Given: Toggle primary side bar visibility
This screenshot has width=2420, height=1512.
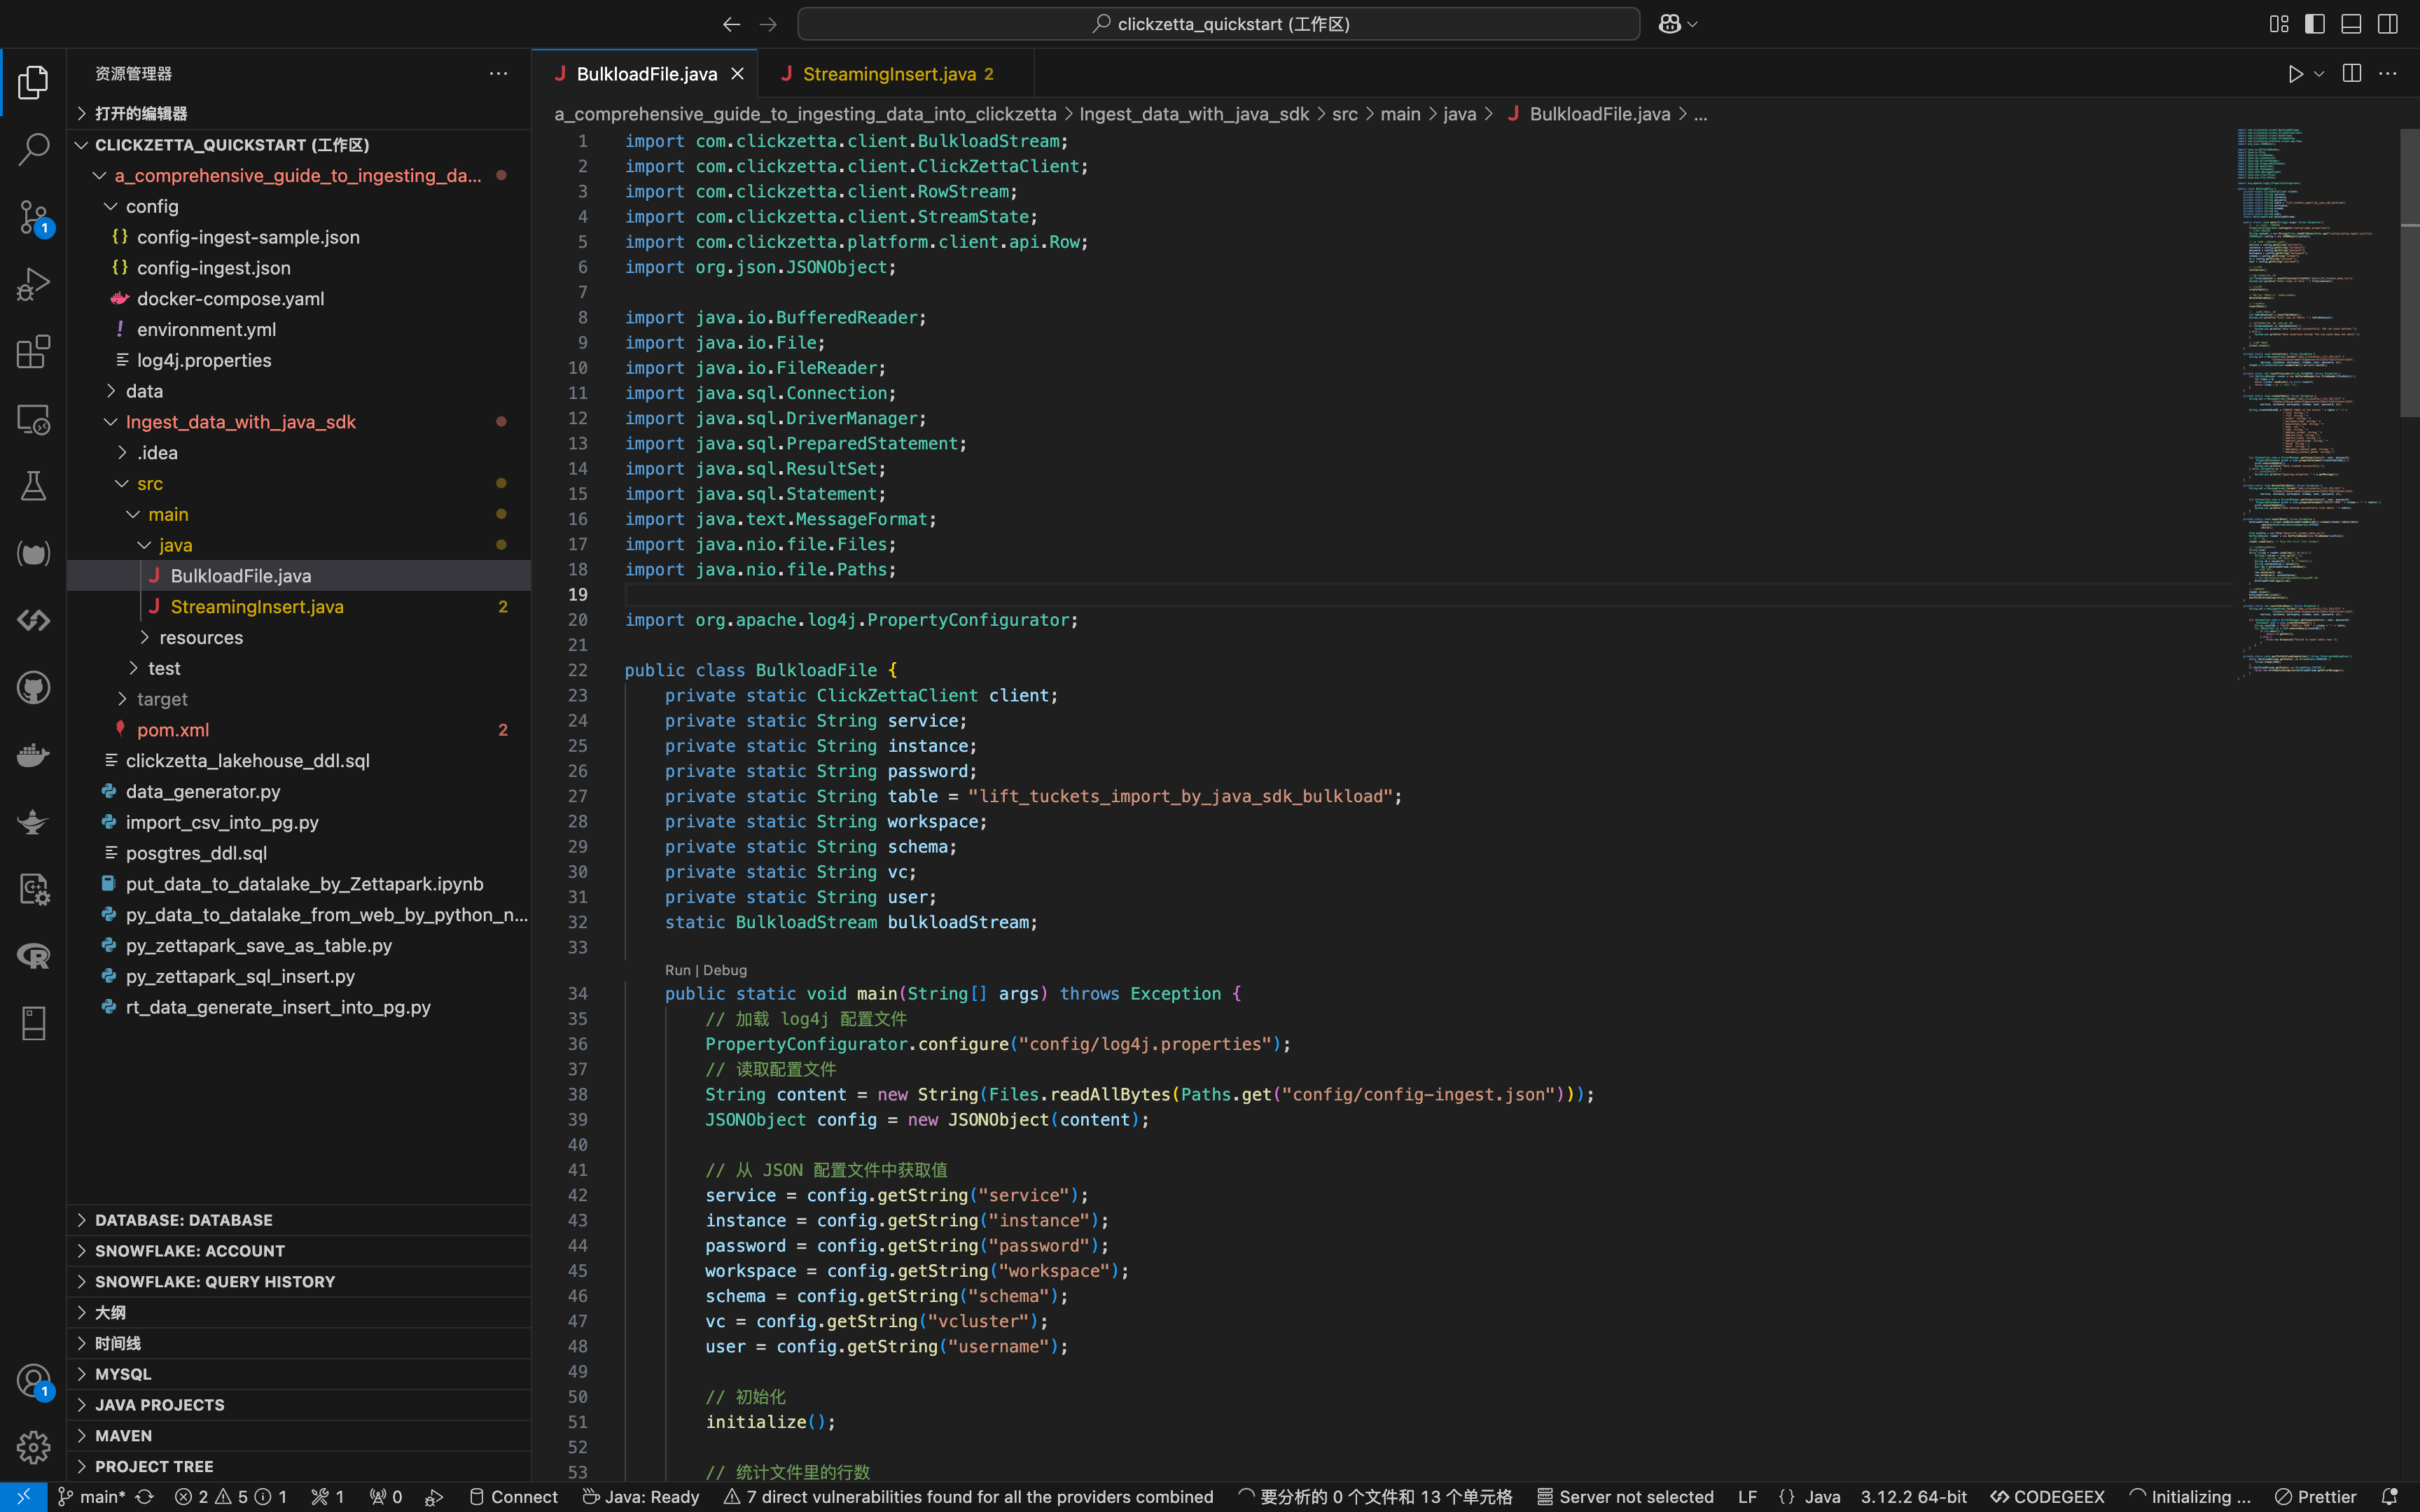Looking at the screenshot, I should 2315,24.
